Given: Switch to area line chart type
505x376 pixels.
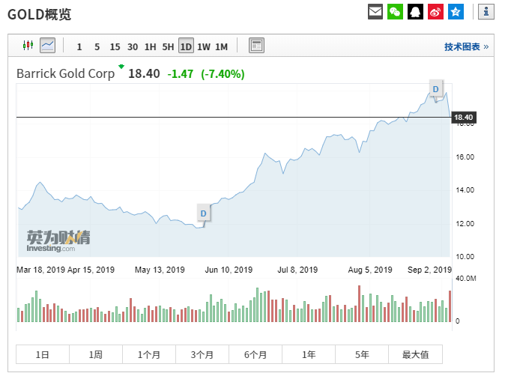Looking at the screenshot, I should (x=48, y=46).
